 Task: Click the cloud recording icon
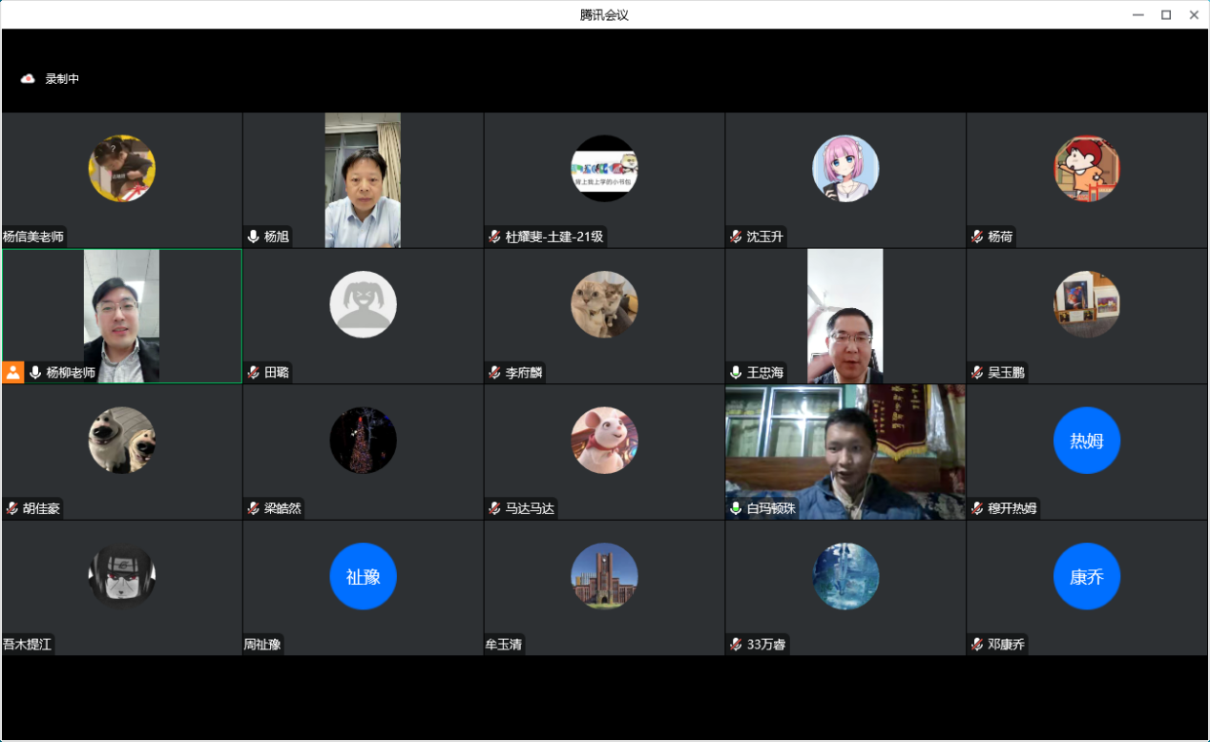point(28,79)
